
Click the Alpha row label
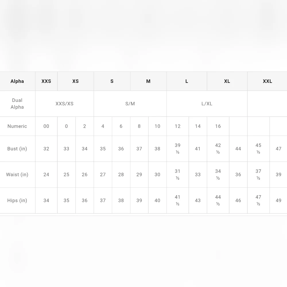[17, 81]
